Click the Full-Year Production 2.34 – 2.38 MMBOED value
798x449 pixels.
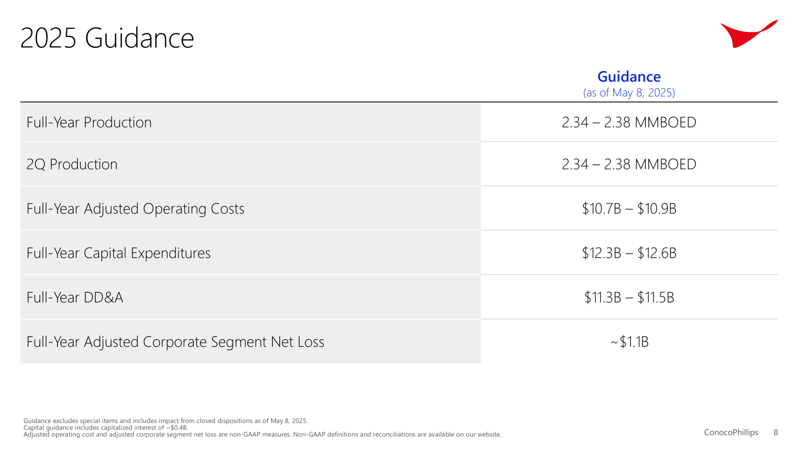[x=629, y=122]
